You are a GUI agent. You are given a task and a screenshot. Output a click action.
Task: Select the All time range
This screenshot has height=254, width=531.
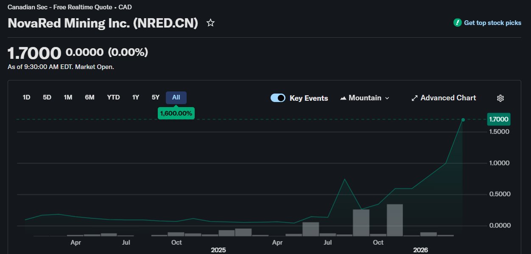tap(176, 97)
